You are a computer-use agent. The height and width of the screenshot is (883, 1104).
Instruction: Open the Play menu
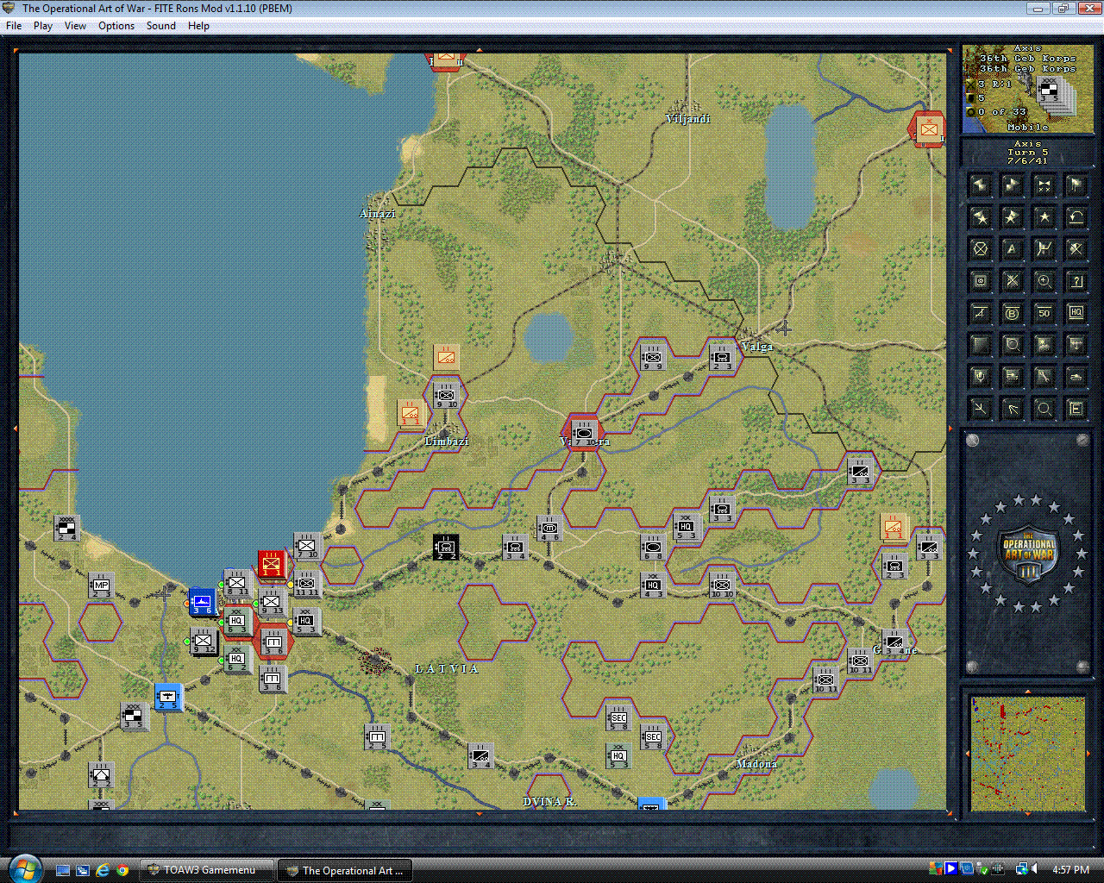click(x=42, y=25)
